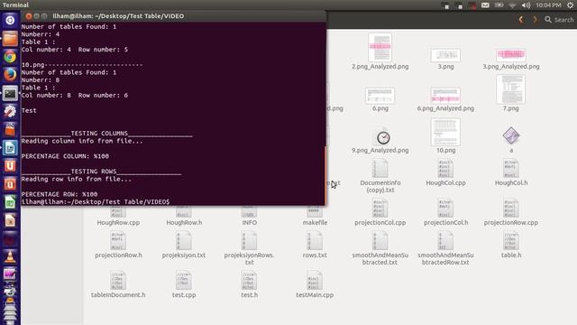Image resolution: width=577 pixels, height=325 pixels.
Task: Select the testMain.cpp file
Action: pos(315,285)
